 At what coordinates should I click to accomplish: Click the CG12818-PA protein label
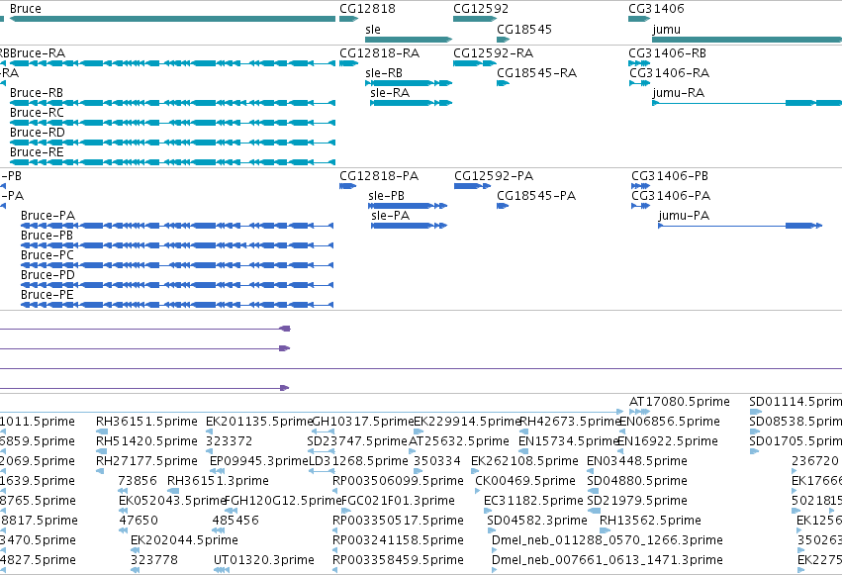point(379,176)
